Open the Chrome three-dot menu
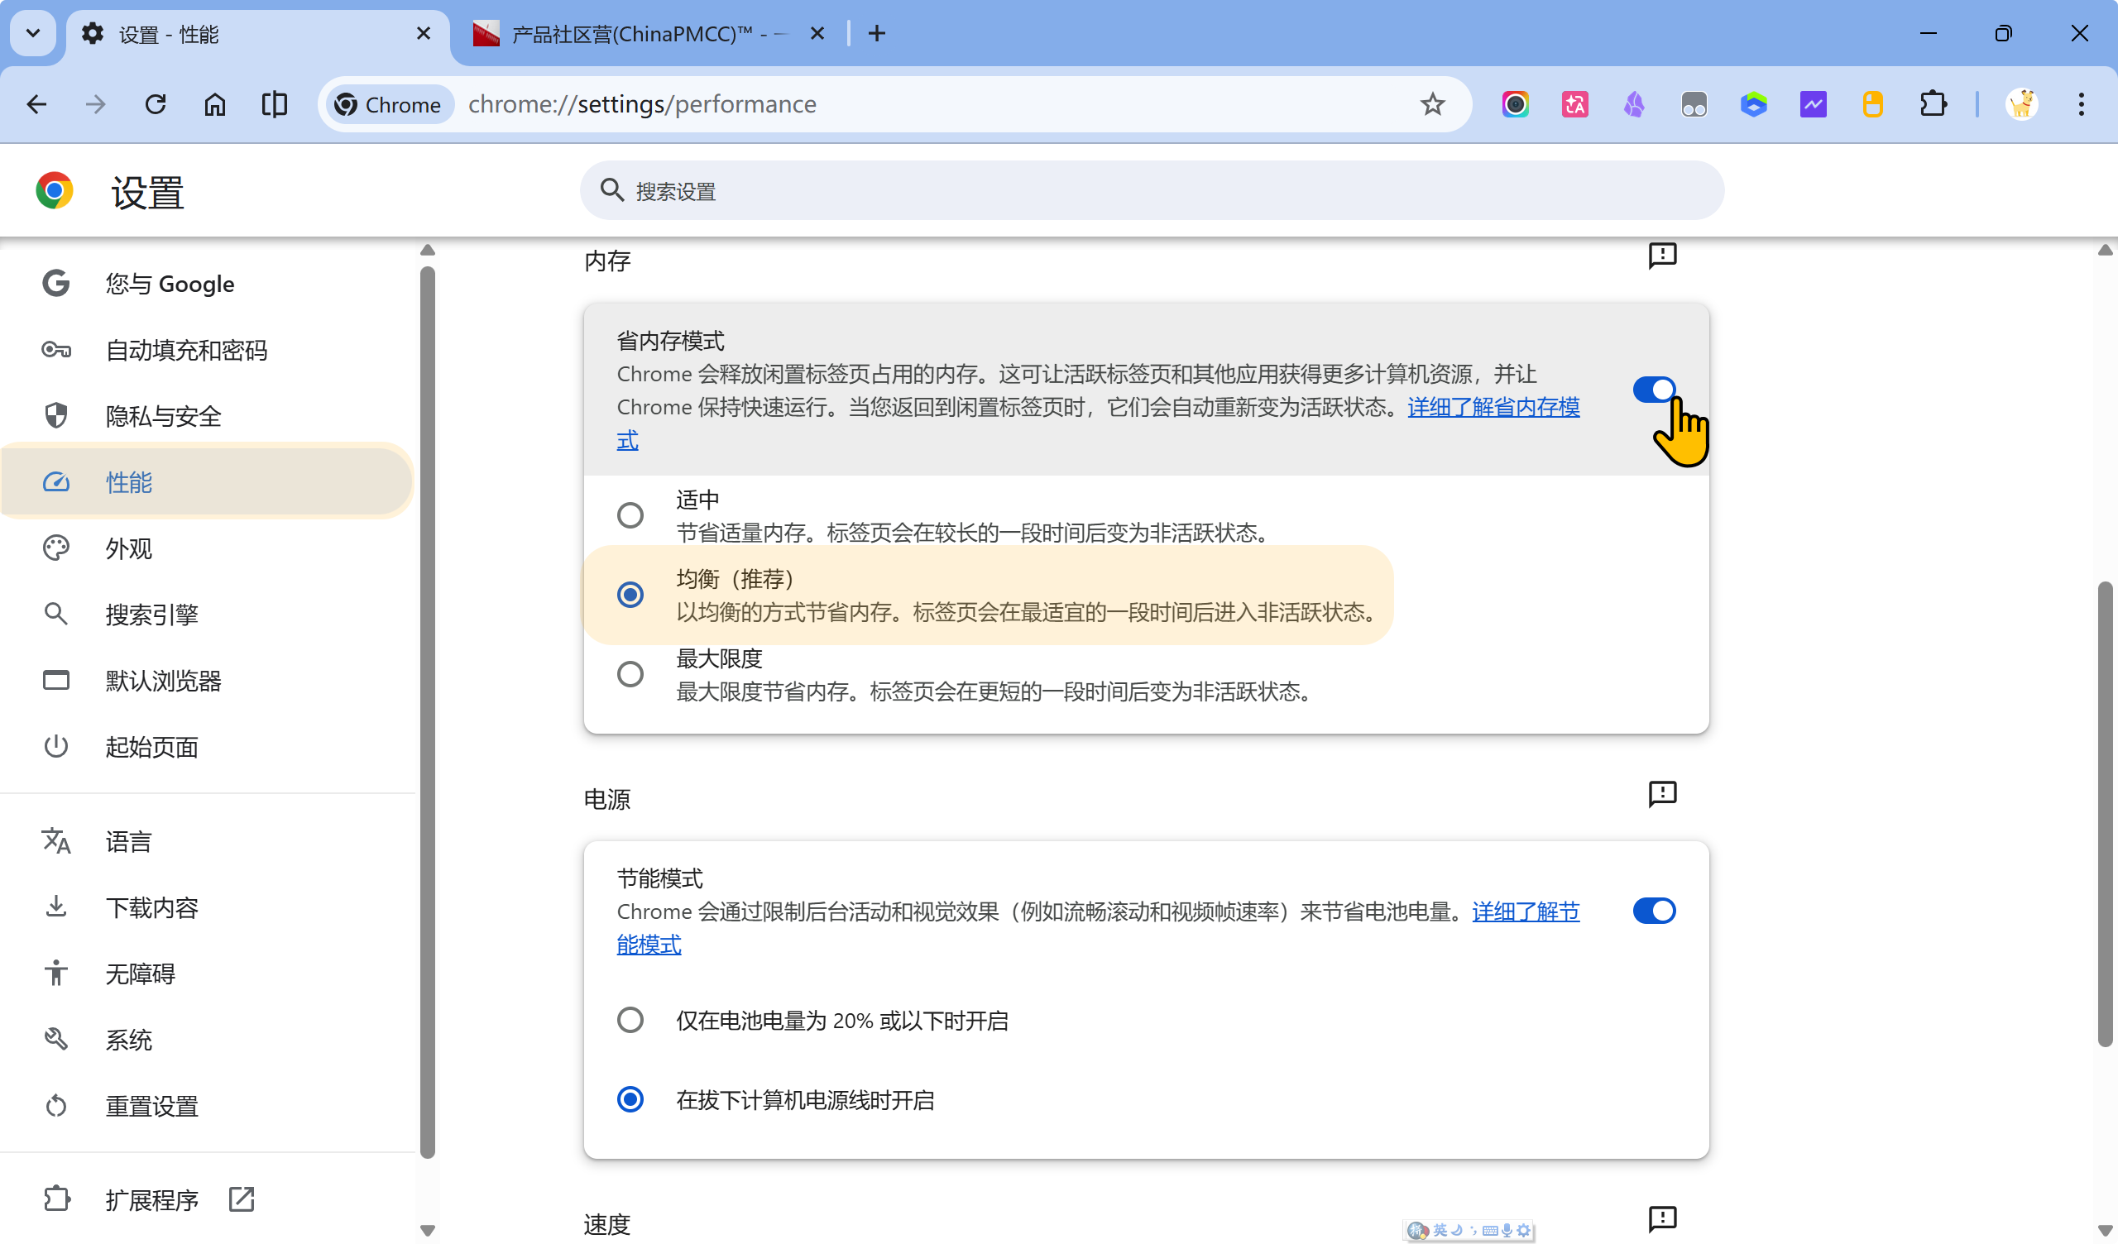 (x=2081, y=104)
